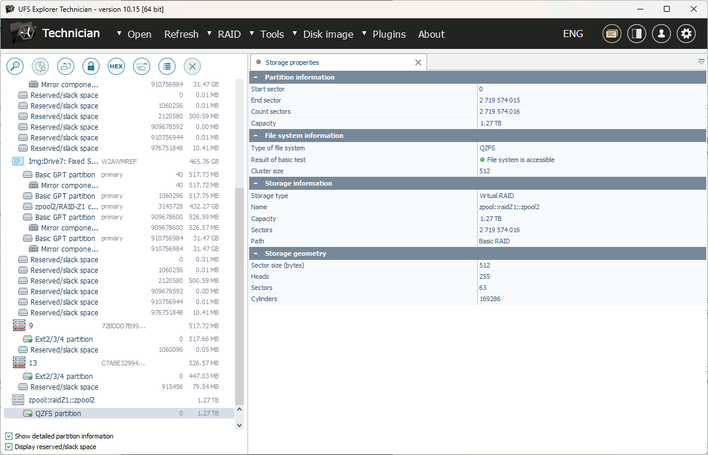Image resolution: width=708 pixels, height=455 pixels.
Task: Open the storage search tool
Action: [15, 66]
